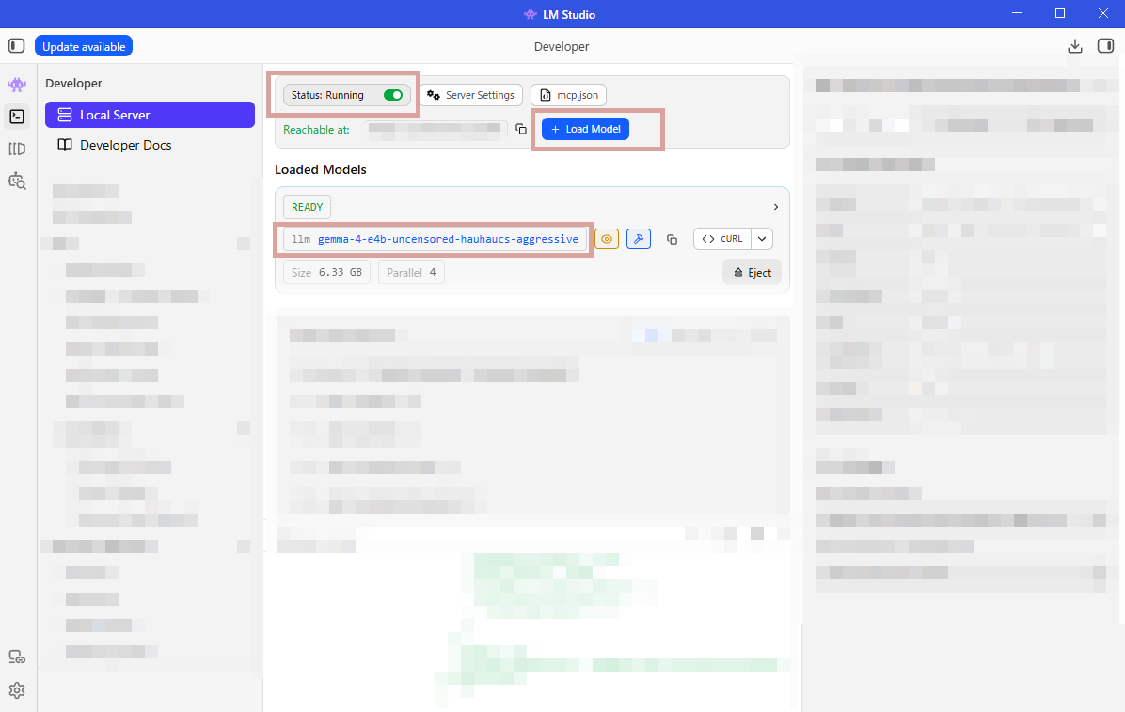Viewport: 1125px width, 712px height.
Task: Open the Discover search icon in sidebar
Action: click(17, 181)
